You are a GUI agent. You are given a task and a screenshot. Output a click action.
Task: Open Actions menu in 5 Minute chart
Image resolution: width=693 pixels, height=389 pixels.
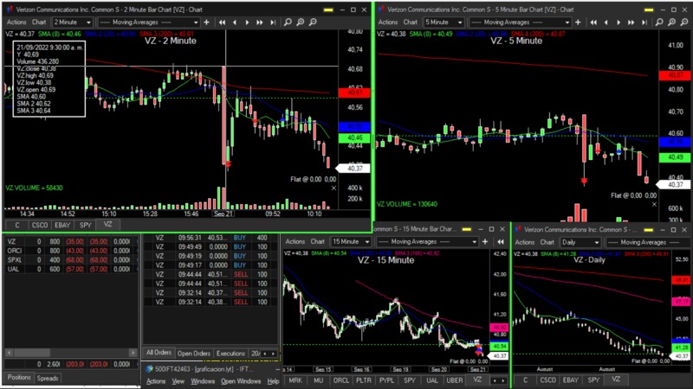pyautogui.click(x=389, y=22)
